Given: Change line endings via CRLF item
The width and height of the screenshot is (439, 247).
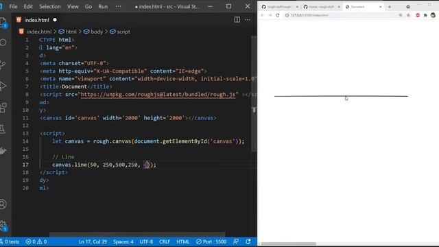Looking at the screenshot, I should (165, 242).
